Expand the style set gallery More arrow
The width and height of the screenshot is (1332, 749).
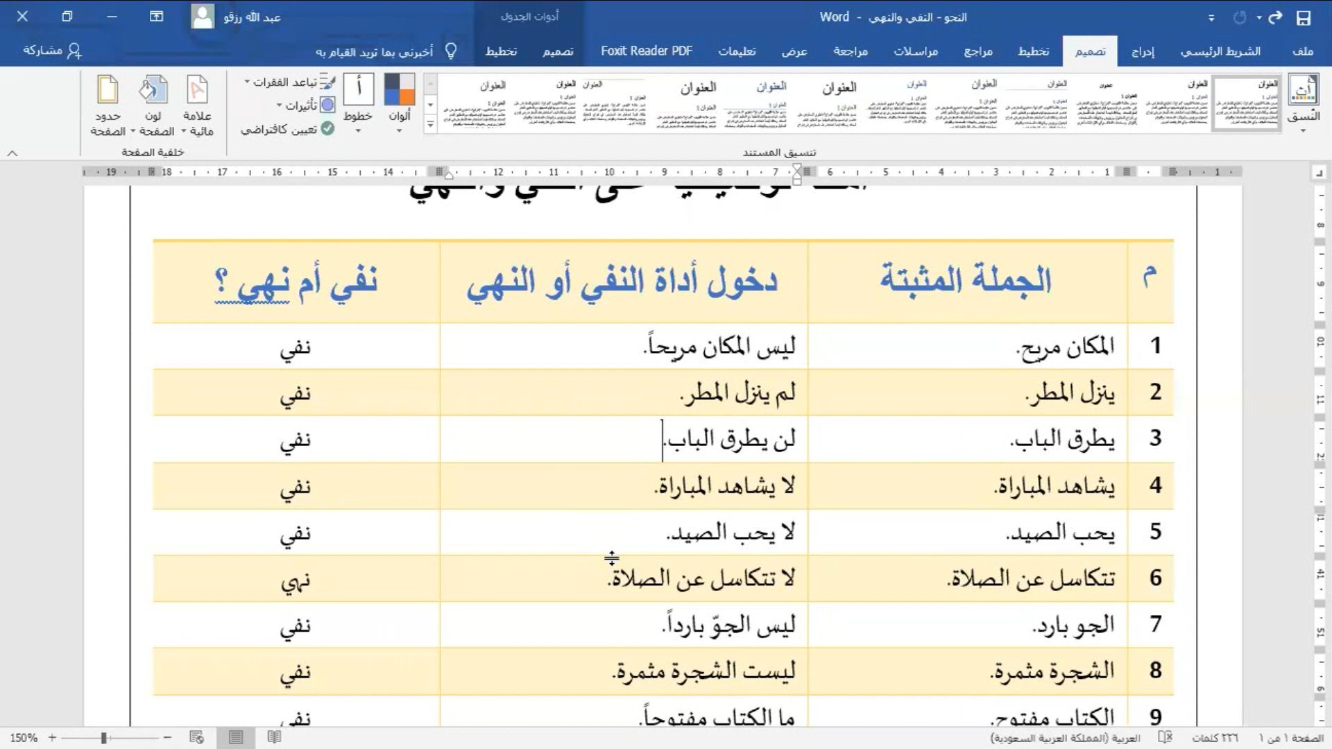click(x=430, y=125)
